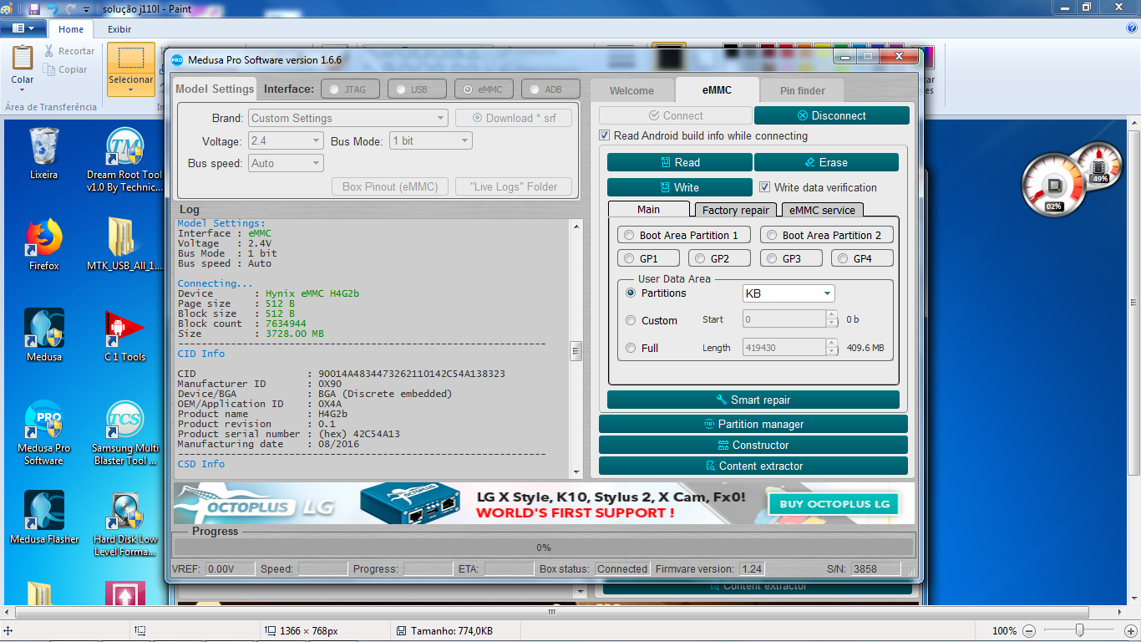
Task: Launch the Medusa desktop shortcut
Action: tap(43, 335)
